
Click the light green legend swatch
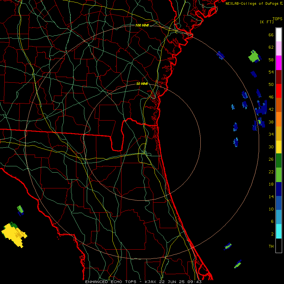pyautogui.click(x=279, y=175)
